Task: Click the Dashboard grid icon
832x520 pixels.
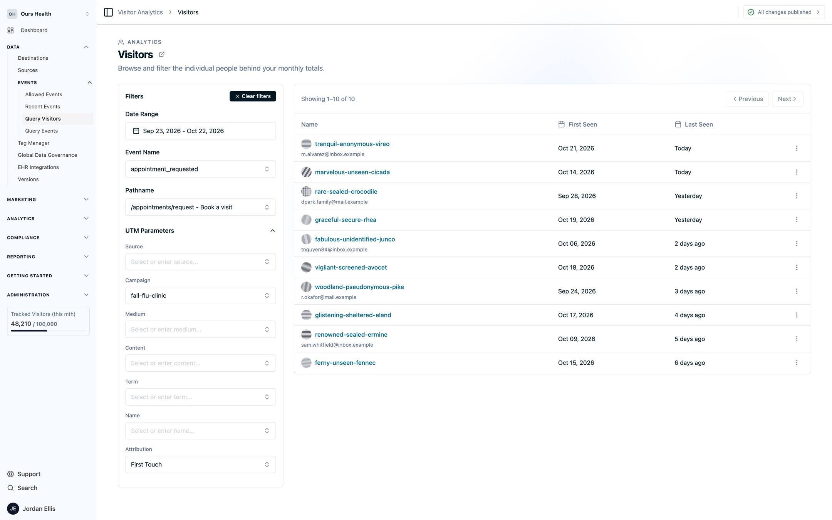Action: 10,30
